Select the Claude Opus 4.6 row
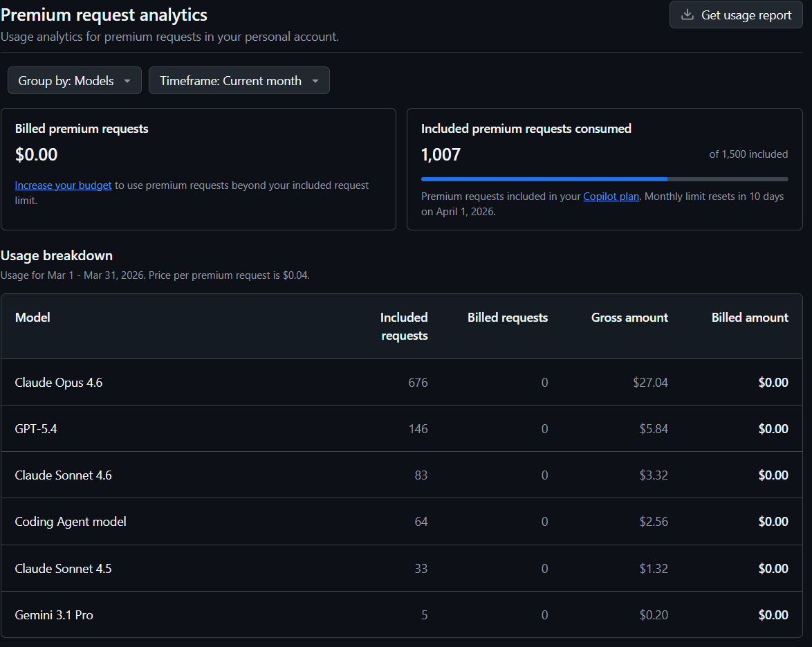This screenshot has width=812, height=647. 59,382
